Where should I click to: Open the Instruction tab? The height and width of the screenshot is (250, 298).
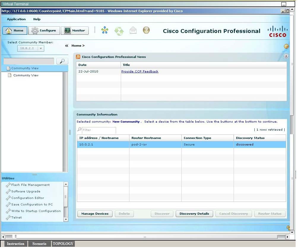tap(16, 244)
